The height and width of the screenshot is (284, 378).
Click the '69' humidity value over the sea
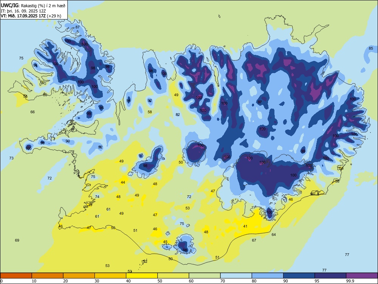pyautogui.click(x=17, y=240)
